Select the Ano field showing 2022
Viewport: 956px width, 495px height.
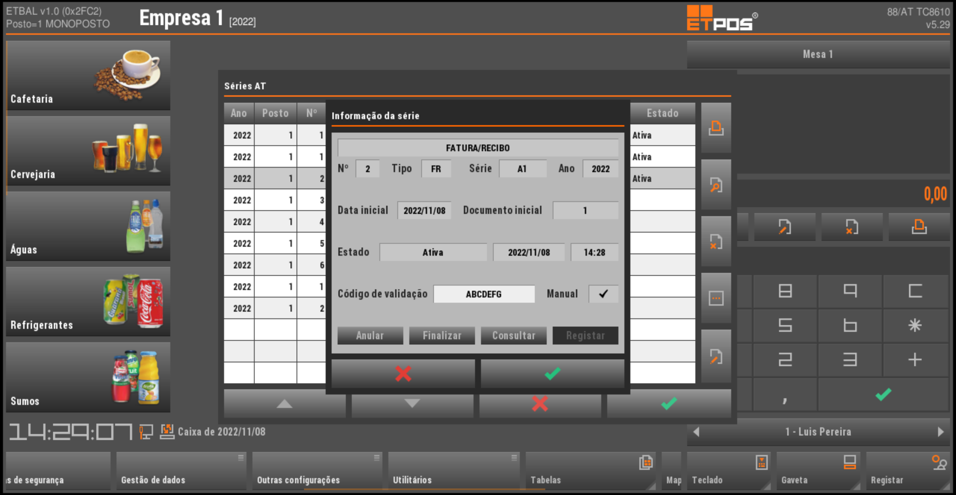click(600, 169)
